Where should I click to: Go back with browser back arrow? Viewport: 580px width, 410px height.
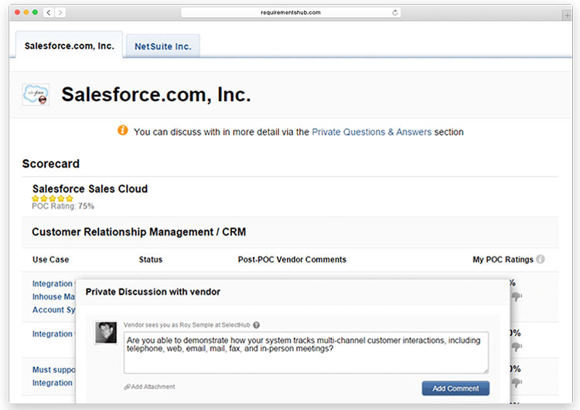click(x=49, y=12)
